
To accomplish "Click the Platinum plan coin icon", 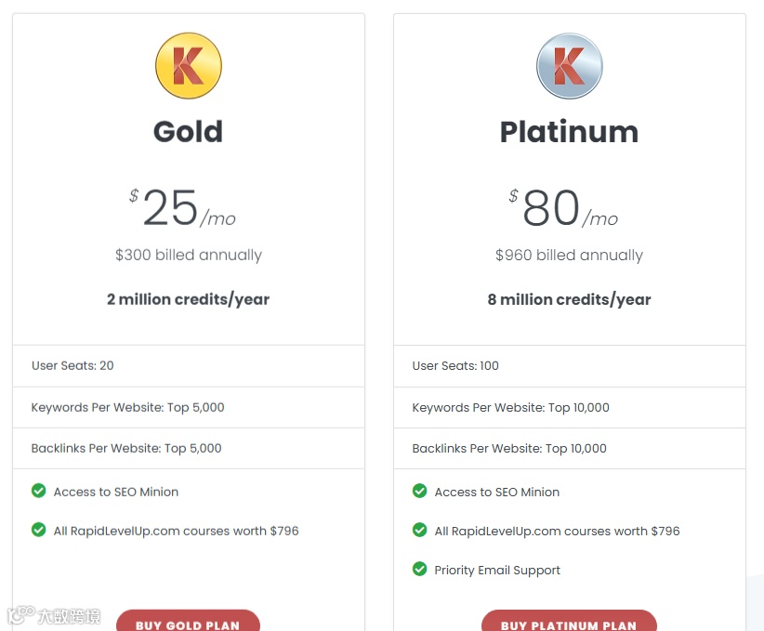I will pos(570,66).
